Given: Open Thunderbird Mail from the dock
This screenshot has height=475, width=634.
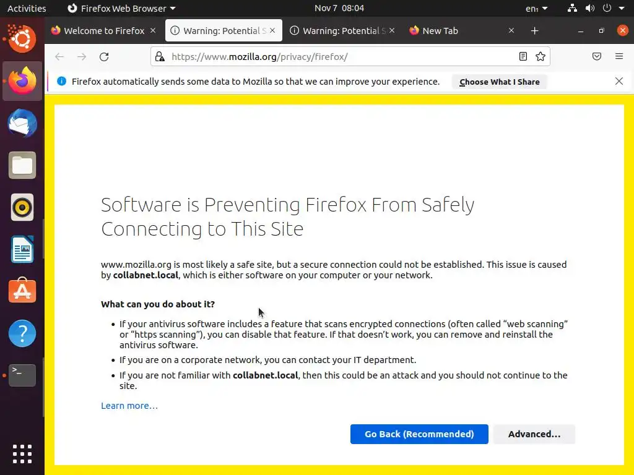Looking at the screenshot, I should click(22, 123).
